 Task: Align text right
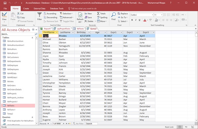171,20
